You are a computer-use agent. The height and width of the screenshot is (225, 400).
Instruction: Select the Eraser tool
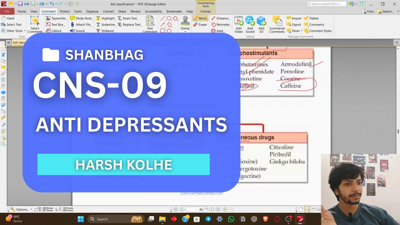[x=200, y=25]
